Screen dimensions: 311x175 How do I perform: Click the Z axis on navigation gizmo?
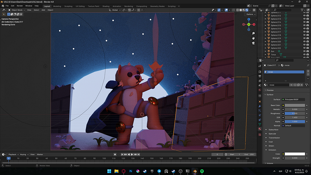(x=248, y=19)
